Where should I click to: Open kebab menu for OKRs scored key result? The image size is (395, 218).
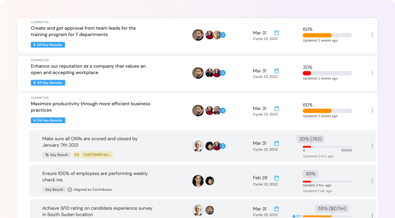[x=372, y=146]
